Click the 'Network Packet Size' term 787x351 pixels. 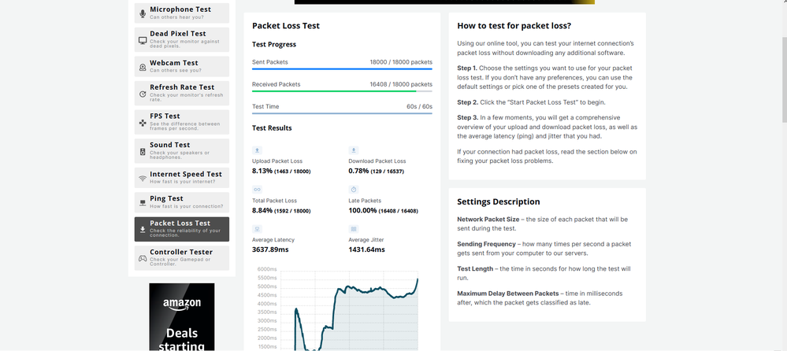(x=488, y=219)
